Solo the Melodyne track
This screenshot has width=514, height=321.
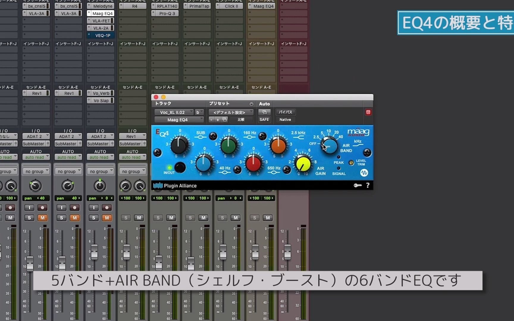point(94,218)
